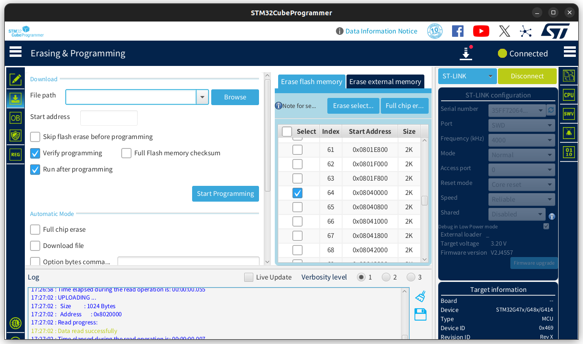Switch to Erase flash memory tab
The height and width of the screenshot is (344, 583).
pyautogui.click(x=312, y=82)
